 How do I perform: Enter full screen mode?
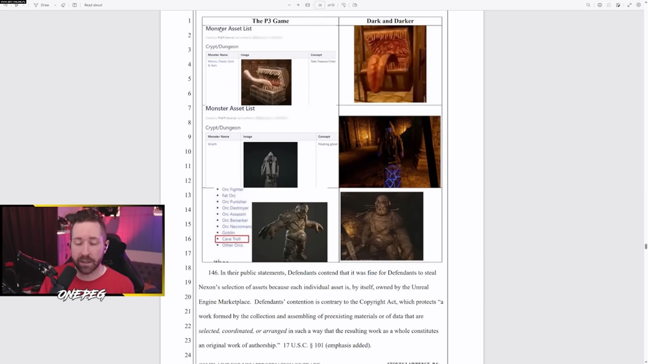click(x=629, y=5)
